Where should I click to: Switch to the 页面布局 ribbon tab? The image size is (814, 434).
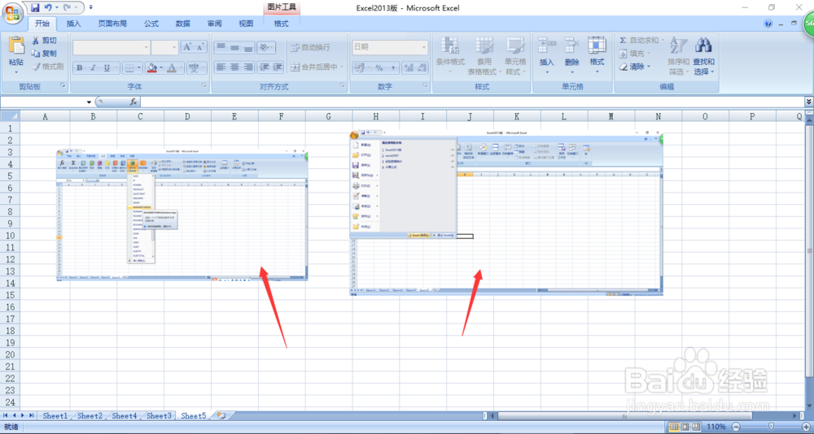(x=112, y=24)
